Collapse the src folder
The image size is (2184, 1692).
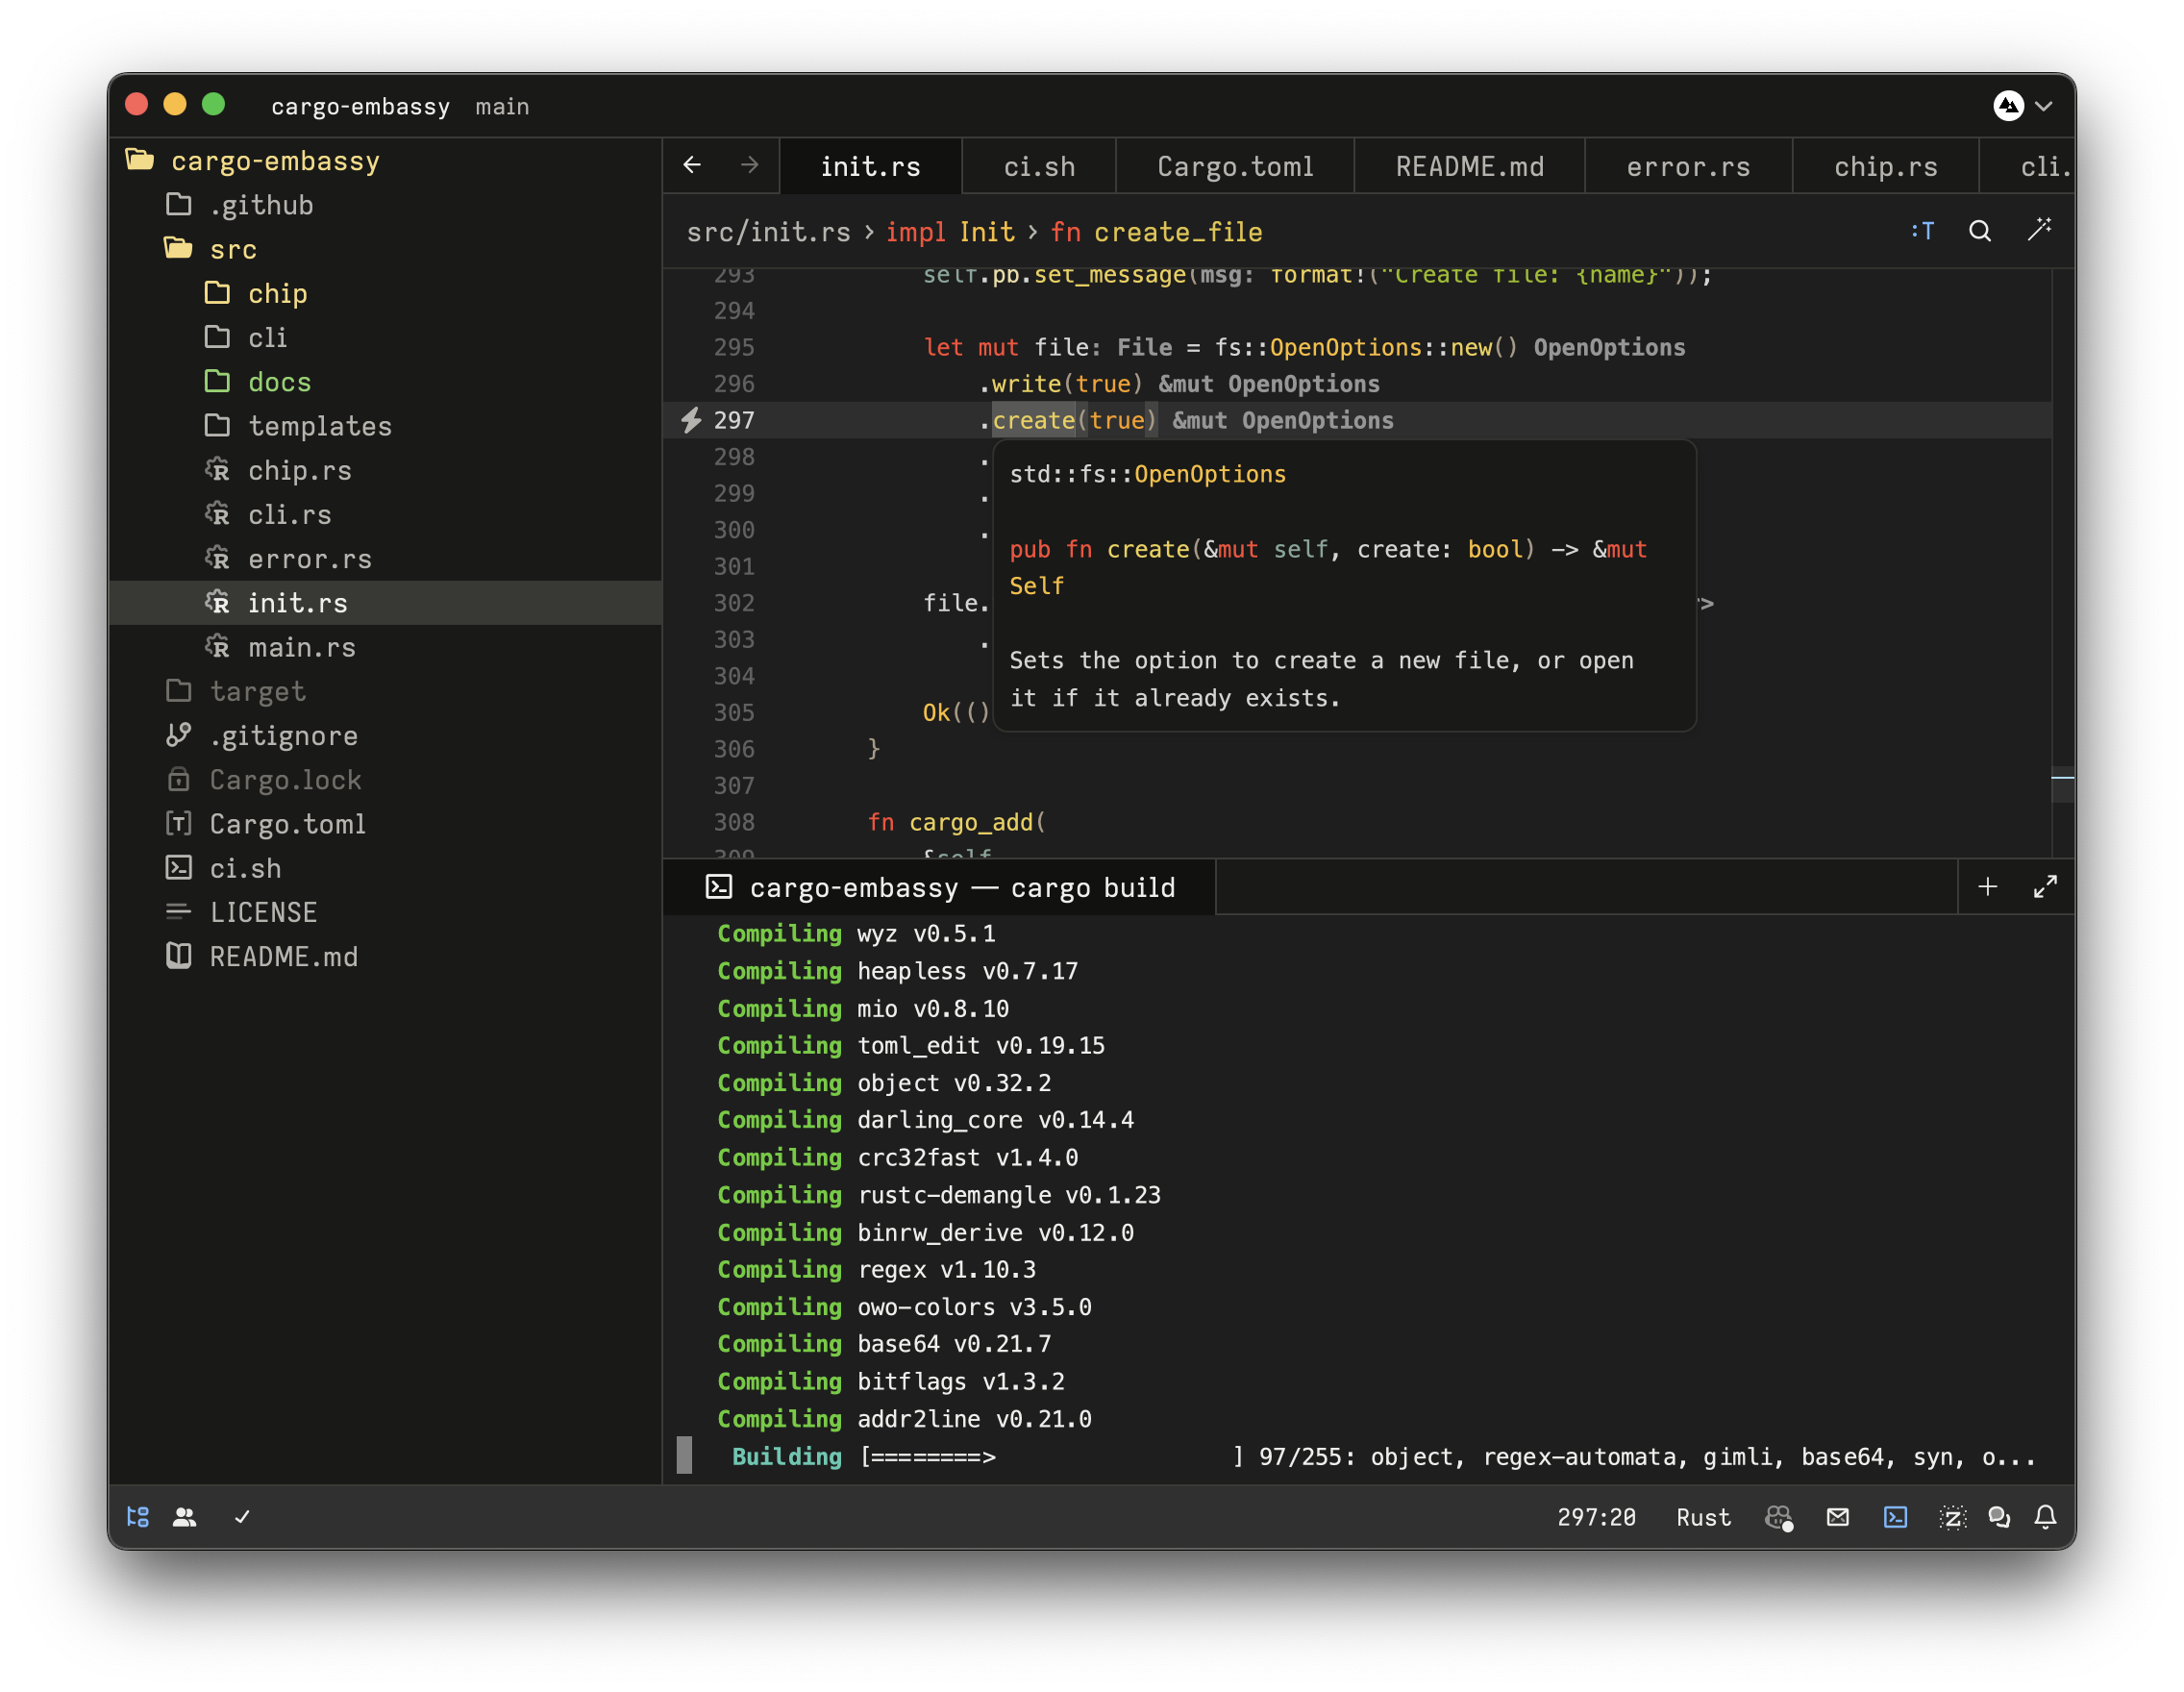click(232, 249)
